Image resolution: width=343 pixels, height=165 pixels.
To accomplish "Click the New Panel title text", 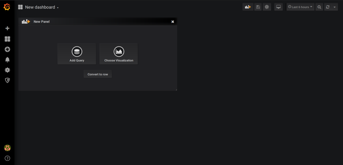I will pyautogui.click(x=42, y=22).
